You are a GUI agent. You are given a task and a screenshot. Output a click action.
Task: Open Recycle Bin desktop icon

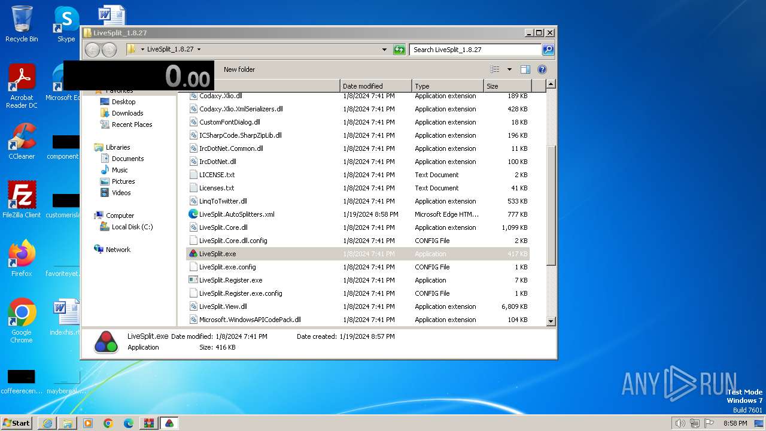(22, 24)
